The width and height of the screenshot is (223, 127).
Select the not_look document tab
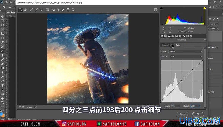[11, 12]
